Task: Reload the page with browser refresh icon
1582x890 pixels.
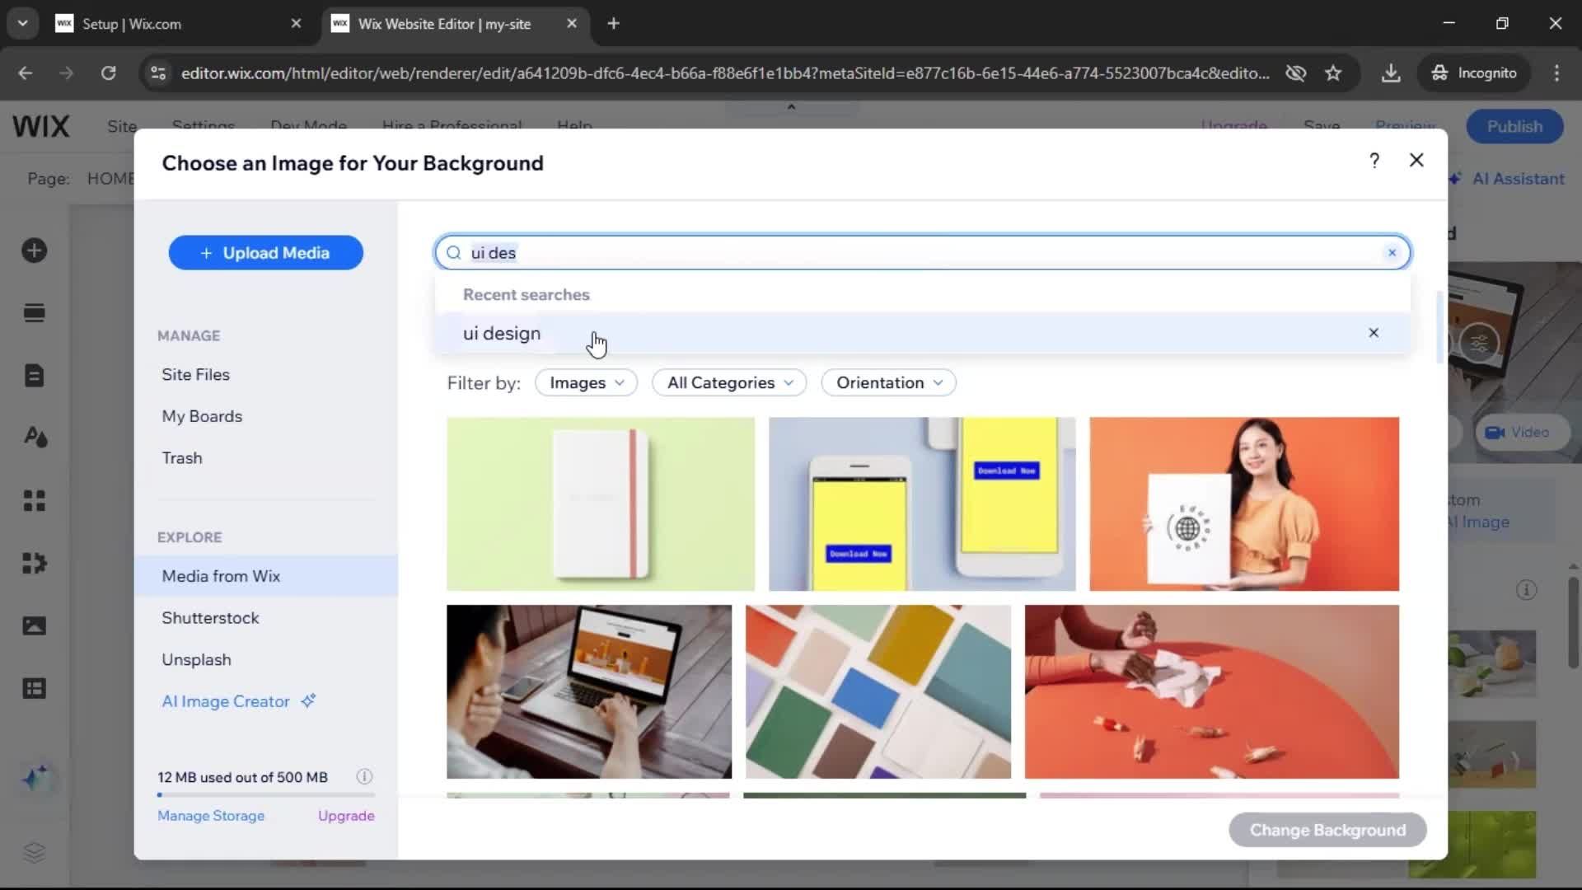Action: [x=108, y=73]
